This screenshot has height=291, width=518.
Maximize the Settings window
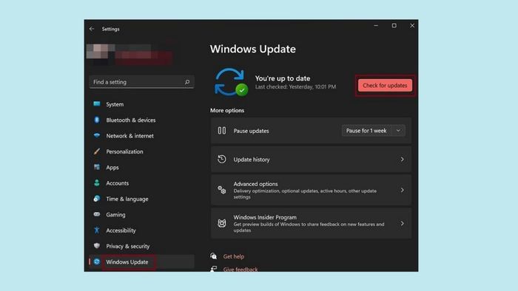coord(394,25)
